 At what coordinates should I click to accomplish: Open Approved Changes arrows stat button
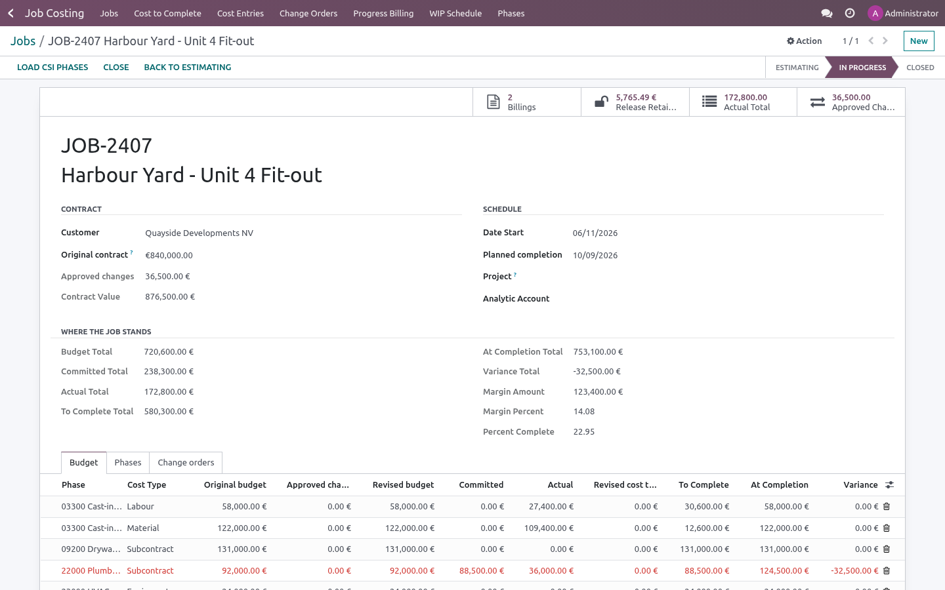tap(851, 102)
